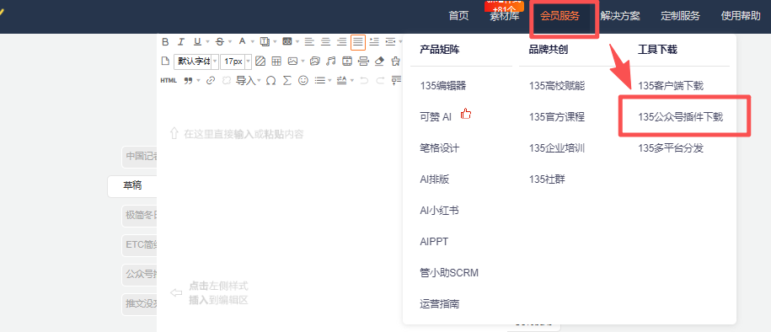
Task: Click the multi-image gallery icon
Action: (314, 61)
